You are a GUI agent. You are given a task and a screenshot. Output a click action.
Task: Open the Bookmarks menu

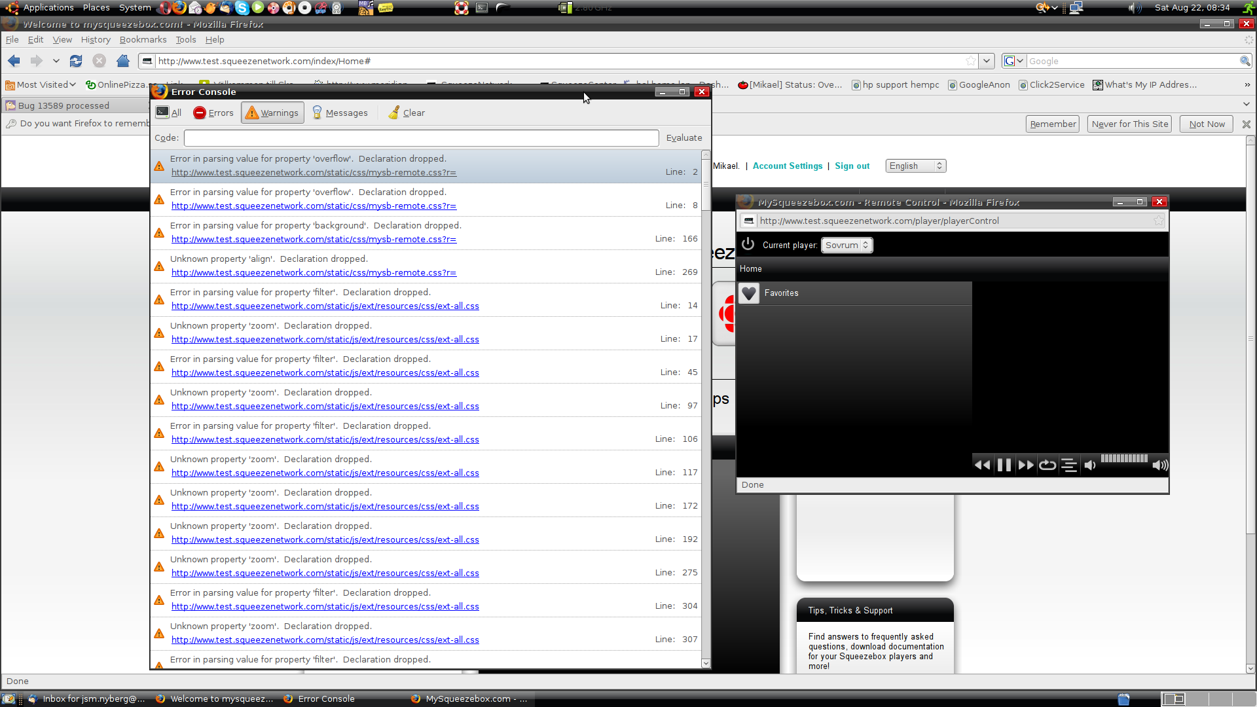[x=143, y=40]
